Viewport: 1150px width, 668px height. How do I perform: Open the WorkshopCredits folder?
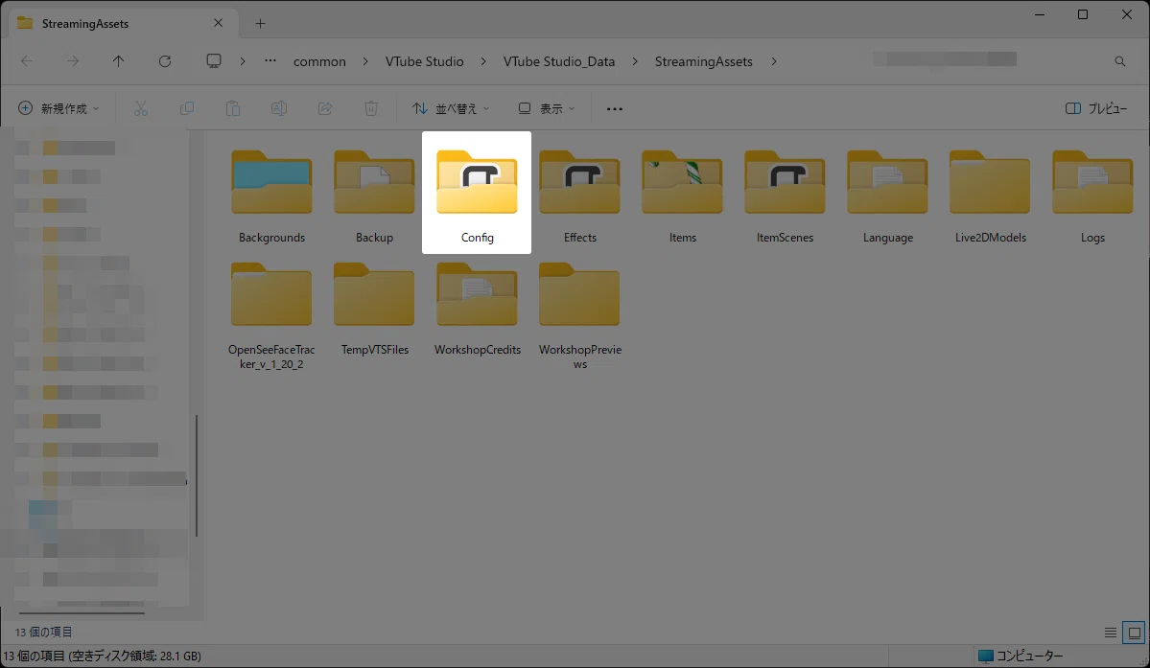477,309
